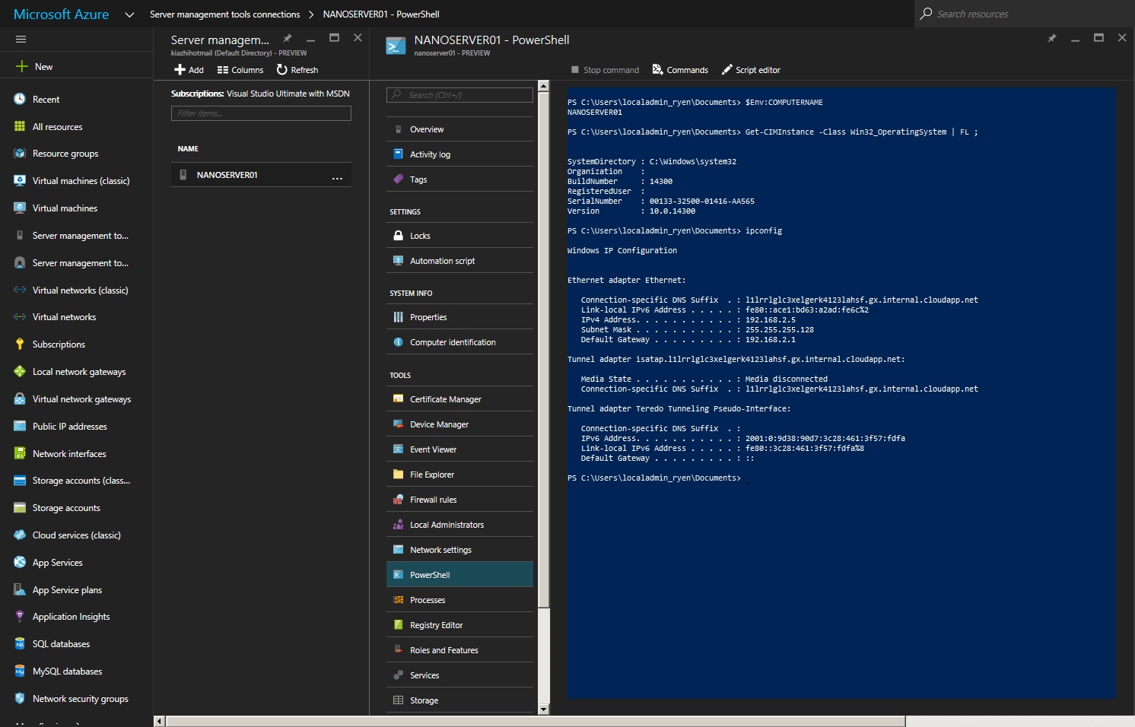
Task: Click Server management tools connections breadcrumb
Action: [224, 14]
